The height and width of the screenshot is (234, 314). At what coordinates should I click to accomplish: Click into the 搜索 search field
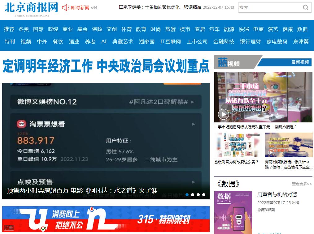tap(270, 7)
